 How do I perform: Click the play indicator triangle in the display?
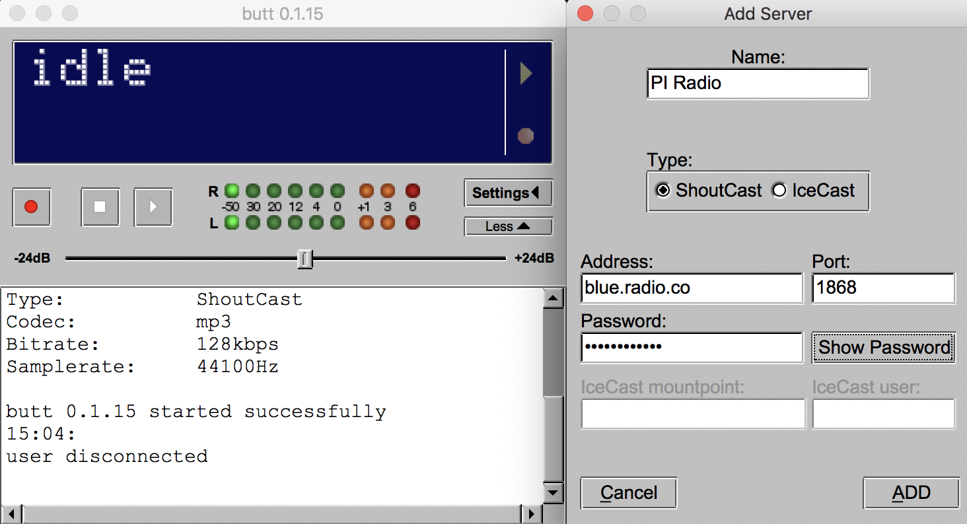click(526, 73)
